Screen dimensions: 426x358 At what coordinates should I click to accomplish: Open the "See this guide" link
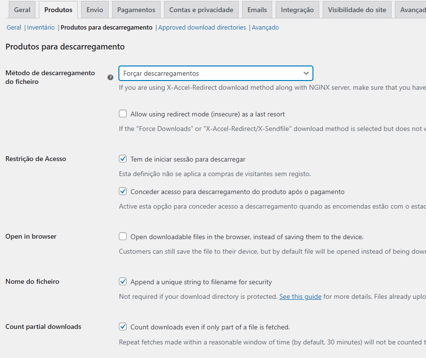click(x=300, y=296)
